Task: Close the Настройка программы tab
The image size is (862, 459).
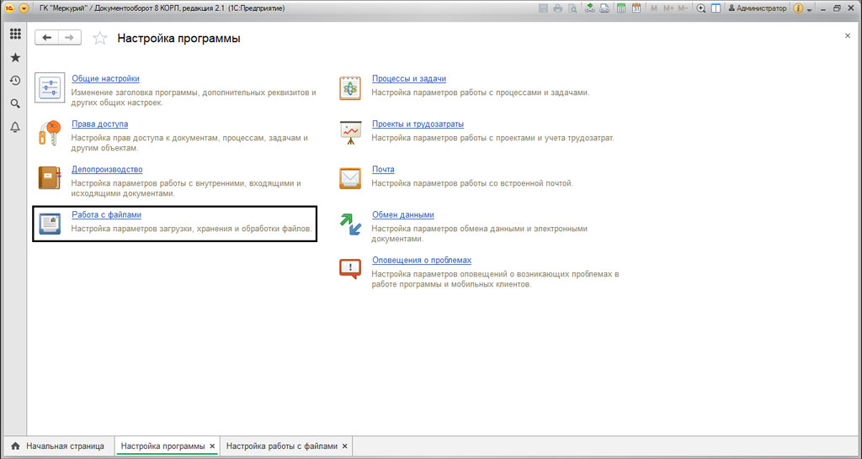Action: [x=212, y=446]
